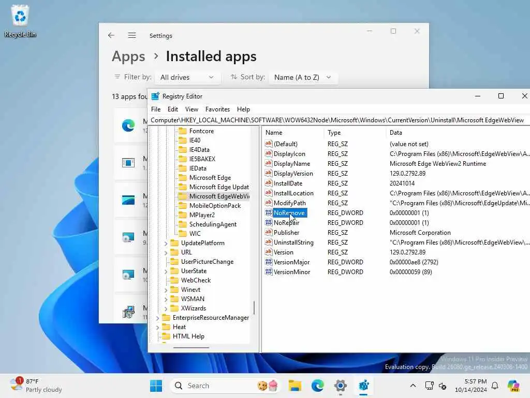Image resolution: width=530 pixels, height=398 pixels.
Task: Open File Explorer from taskbar
Action: pyautogui.click(x=295, y=386)
